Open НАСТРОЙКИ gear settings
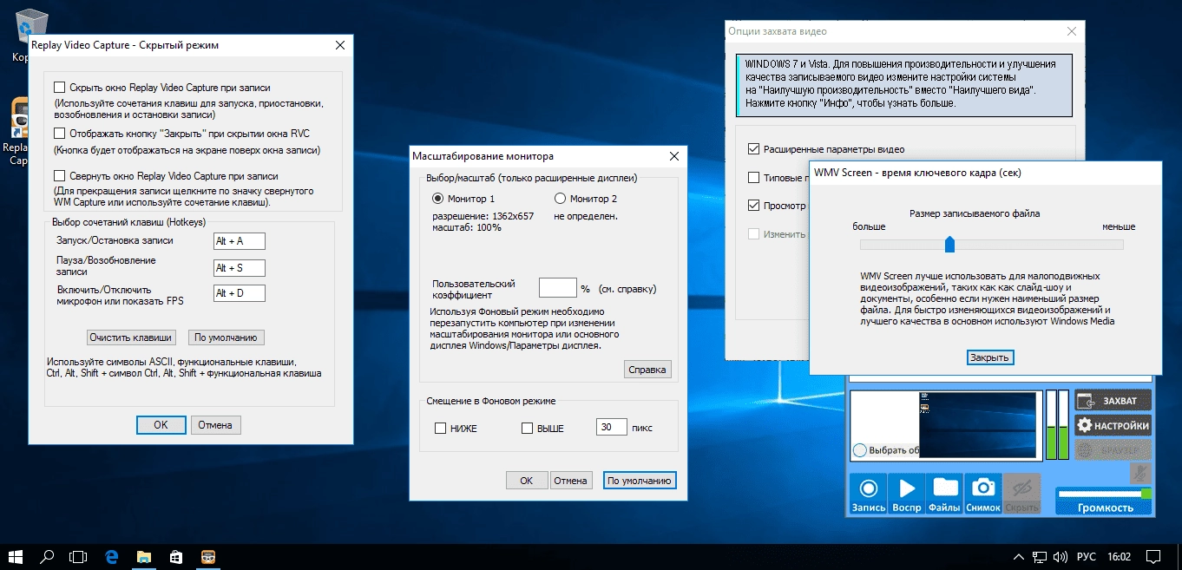Screen dimensions: 1182x570 1113,425
